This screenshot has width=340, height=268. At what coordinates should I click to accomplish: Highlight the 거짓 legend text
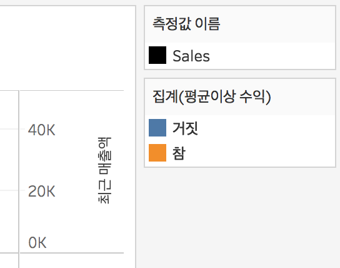click(x=185, y=128)
